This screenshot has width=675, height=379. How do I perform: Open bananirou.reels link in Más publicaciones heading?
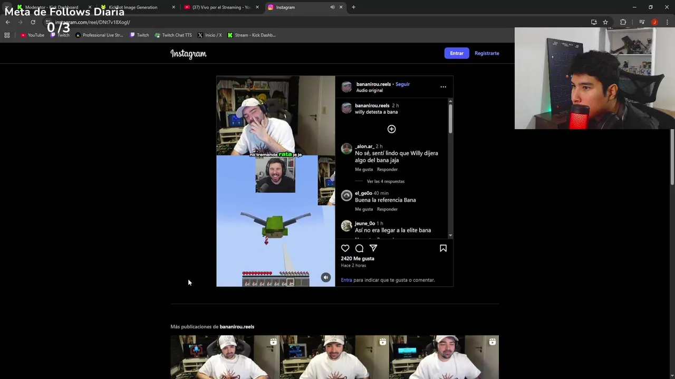click(x=237, y=327)
